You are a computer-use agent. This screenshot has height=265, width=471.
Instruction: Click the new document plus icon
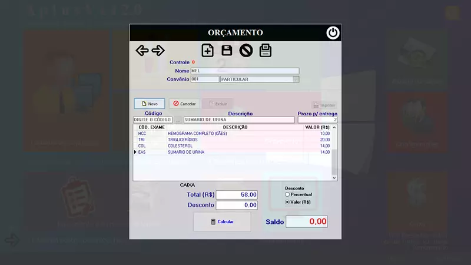pos(208,51)
